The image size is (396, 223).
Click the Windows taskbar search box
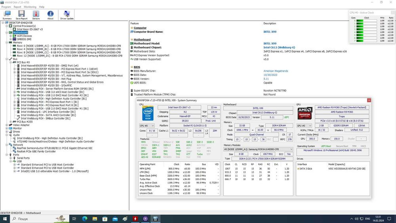coord(28,219)
